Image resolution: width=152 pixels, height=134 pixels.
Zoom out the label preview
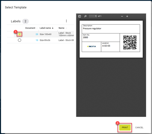click(122, 16)
